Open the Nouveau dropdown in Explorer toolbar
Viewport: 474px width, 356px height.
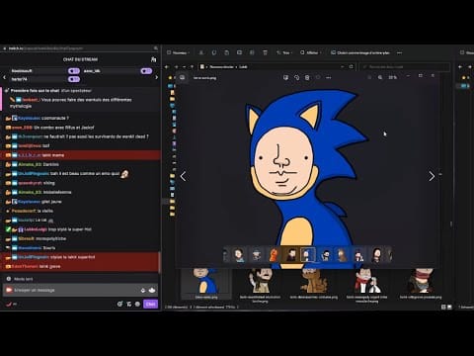[178, 52]
